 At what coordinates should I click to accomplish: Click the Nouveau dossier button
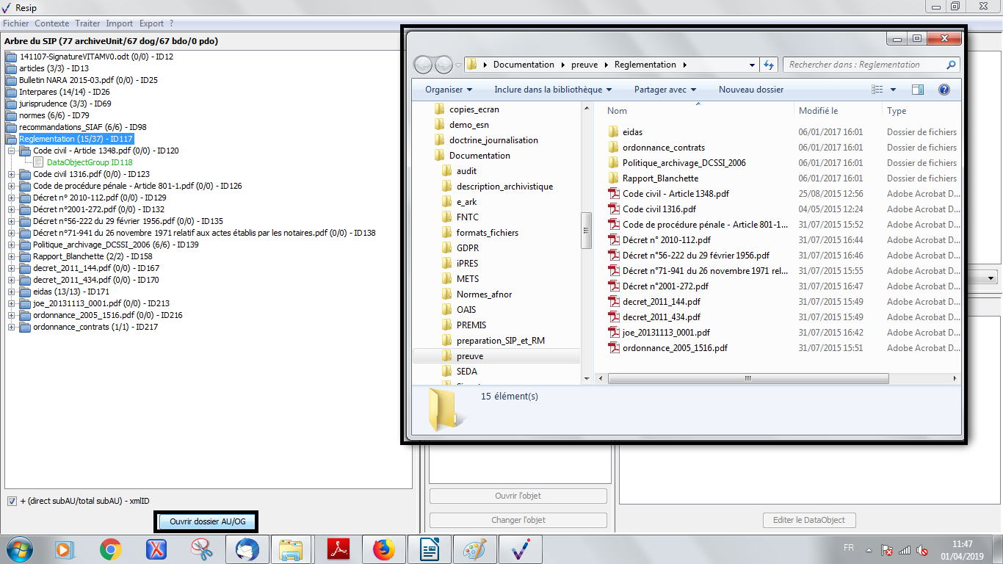(750, 90)
